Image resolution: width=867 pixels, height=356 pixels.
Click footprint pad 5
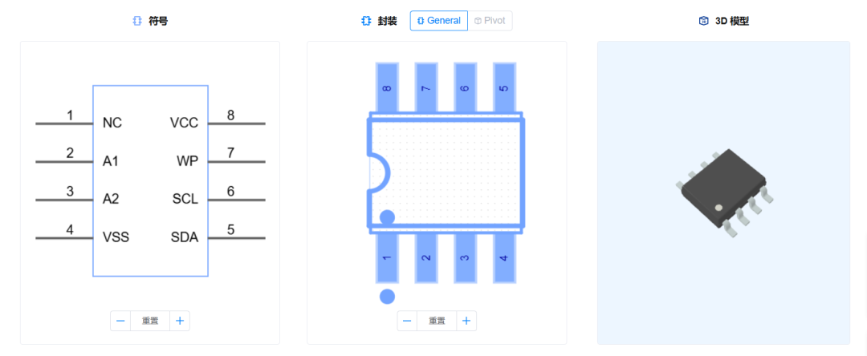pos(503,87)
